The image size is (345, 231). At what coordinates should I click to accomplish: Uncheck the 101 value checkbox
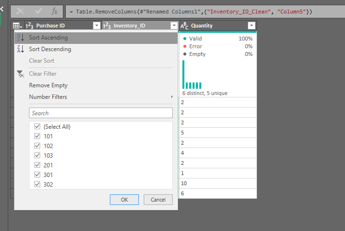(37, 136)
